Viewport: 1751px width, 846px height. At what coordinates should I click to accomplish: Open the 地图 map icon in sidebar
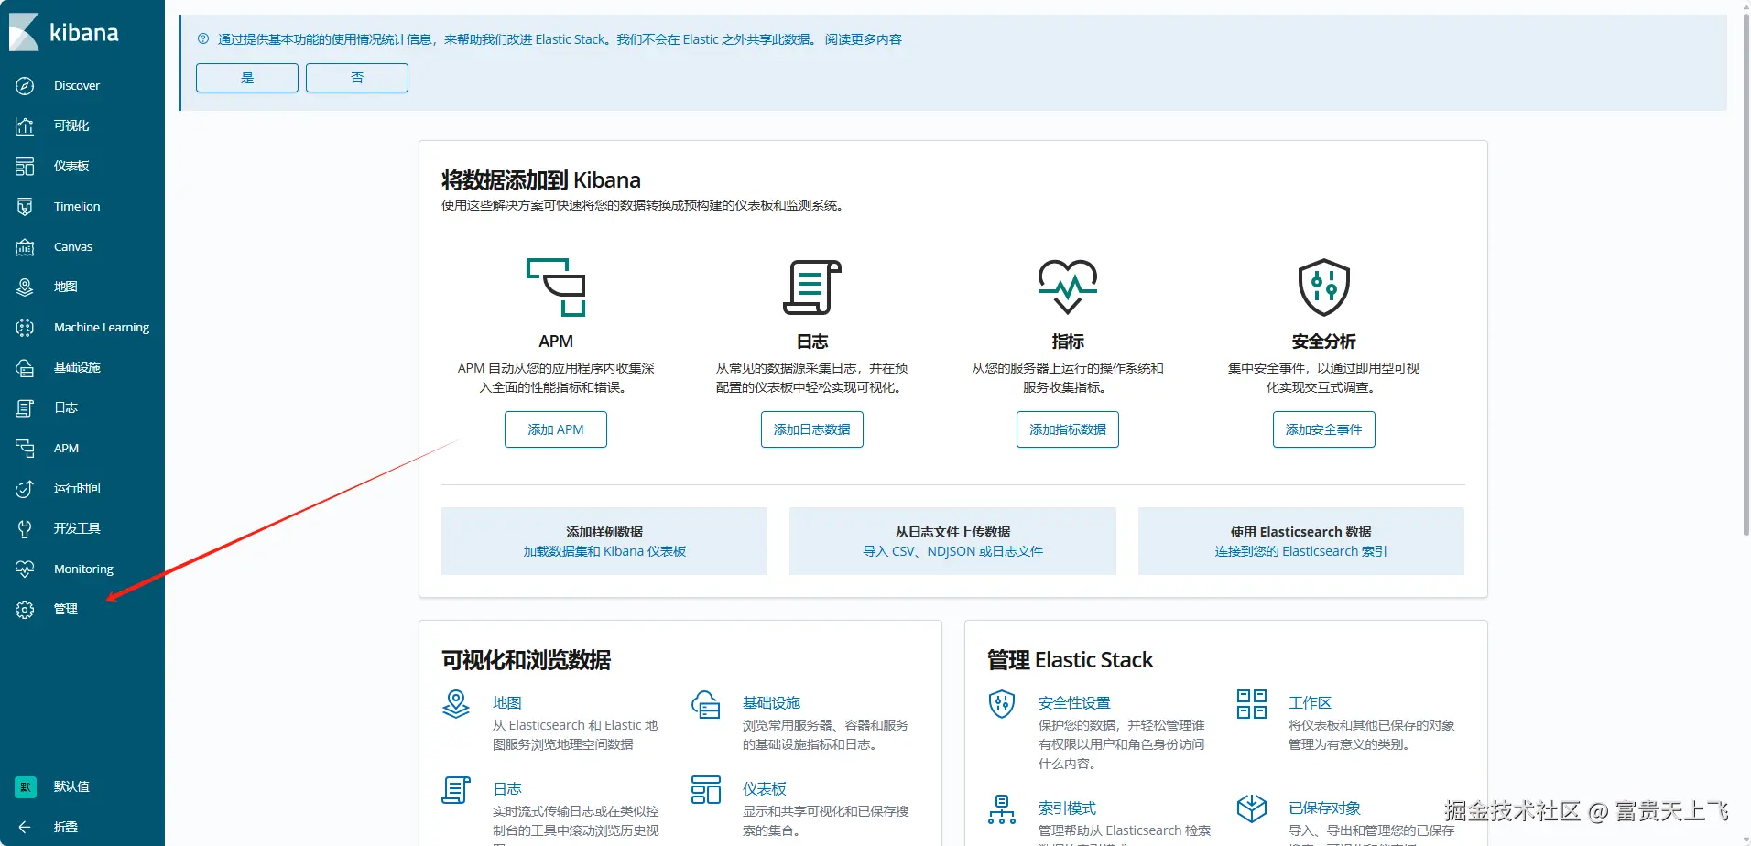point(25,287)
